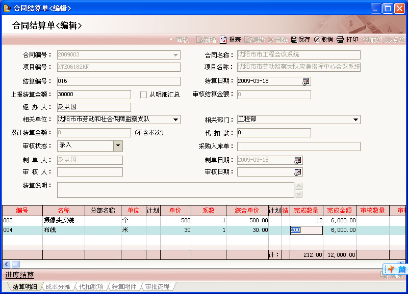Click the 结算编号 input field
408x294 pixels.
pyautogui.click(x=119, y=81)
